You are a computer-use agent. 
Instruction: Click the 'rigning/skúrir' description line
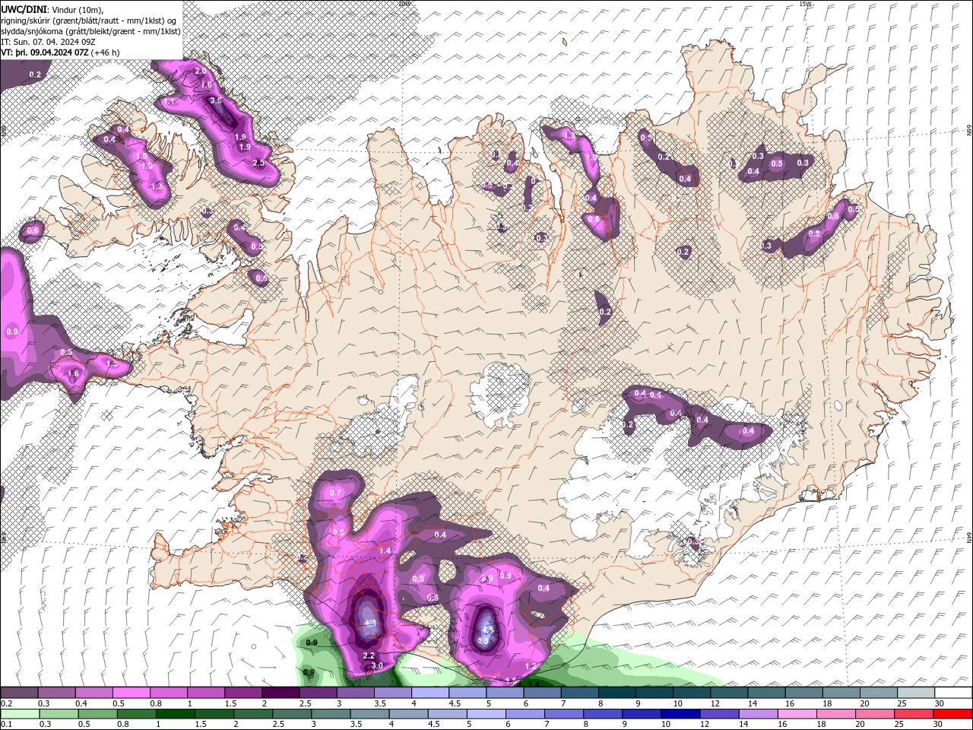(x=90, y=20)
